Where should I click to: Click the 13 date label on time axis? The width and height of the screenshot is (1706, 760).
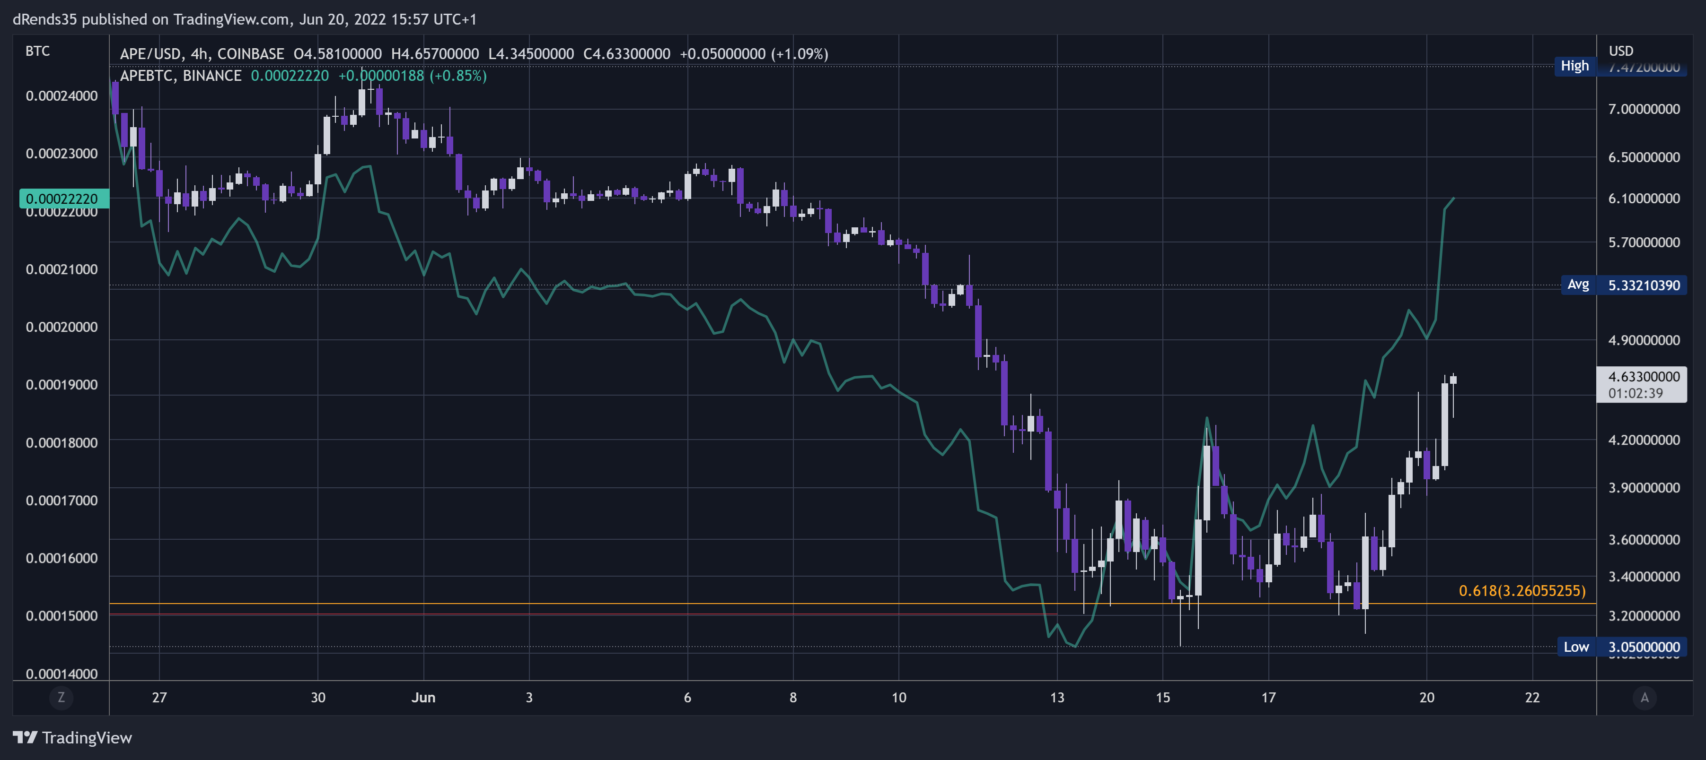(1057, 697)
